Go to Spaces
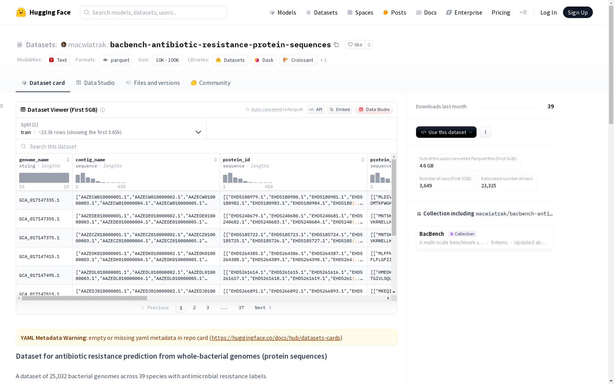The width and height of the screenshot is (614, 384). click(x=360, y=12)
